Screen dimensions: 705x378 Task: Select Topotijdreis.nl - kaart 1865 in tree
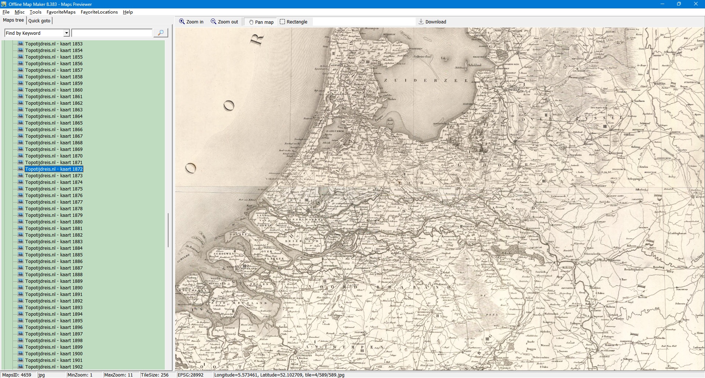[54, 123]
